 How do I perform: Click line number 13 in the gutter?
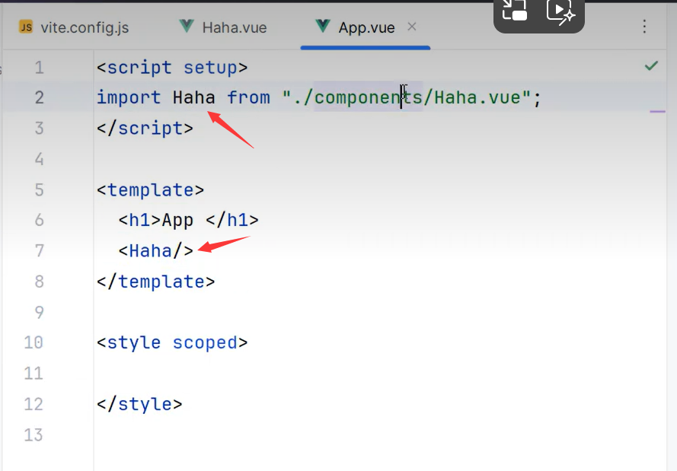pos(34,434)
